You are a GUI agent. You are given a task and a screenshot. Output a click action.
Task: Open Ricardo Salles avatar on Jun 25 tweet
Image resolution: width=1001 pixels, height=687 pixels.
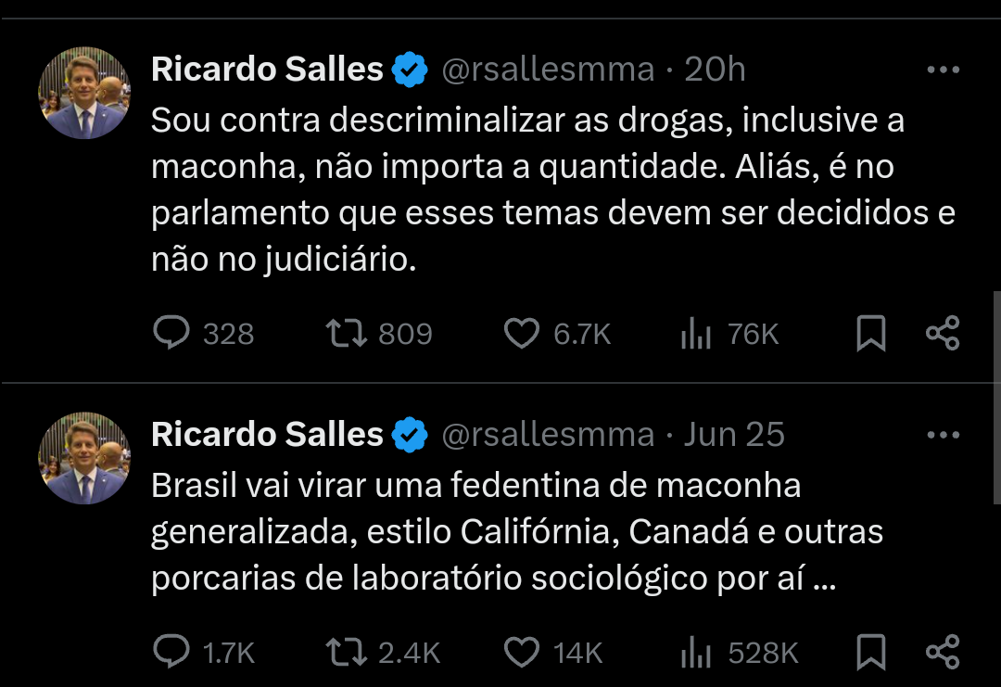[x=84, y=458]
